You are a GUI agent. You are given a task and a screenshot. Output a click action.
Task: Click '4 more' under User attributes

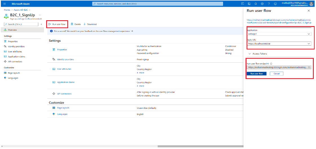pos(141,73)
